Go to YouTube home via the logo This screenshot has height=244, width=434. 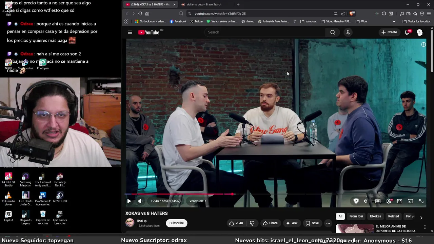coord(149,32)
